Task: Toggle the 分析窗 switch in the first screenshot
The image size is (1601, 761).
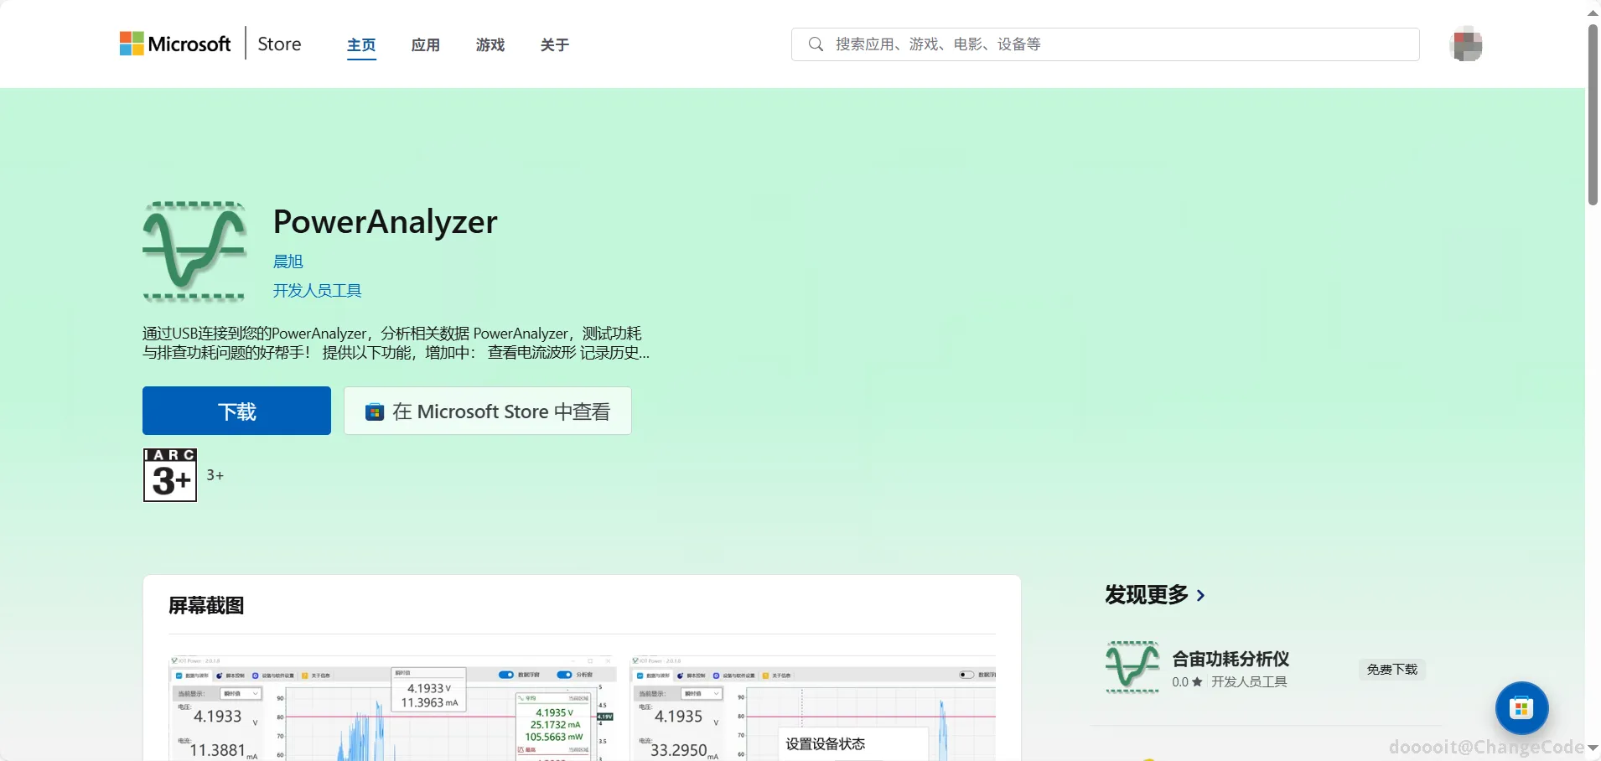Action: 564,675
